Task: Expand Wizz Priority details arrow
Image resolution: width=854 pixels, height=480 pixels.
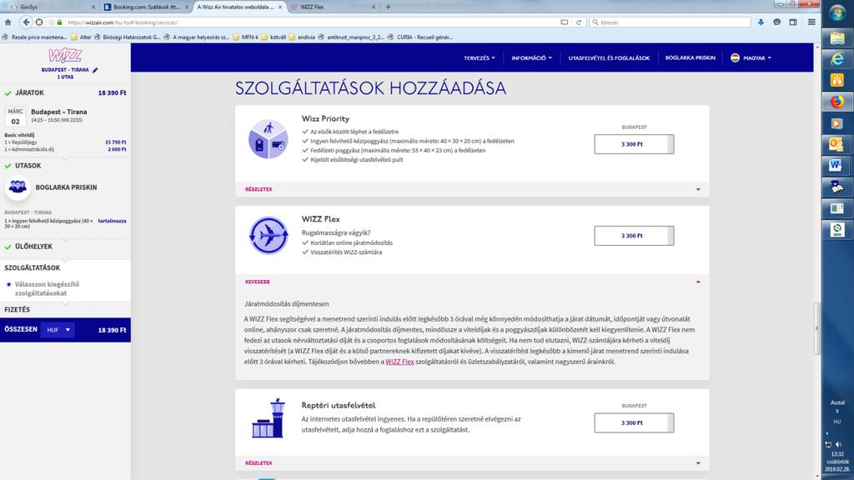Action: [698, 189]
